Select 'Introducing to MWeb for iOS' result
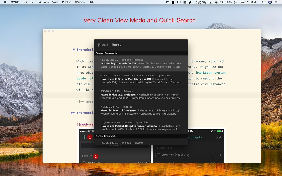The image size is (282, 176). tap(141, 63)
